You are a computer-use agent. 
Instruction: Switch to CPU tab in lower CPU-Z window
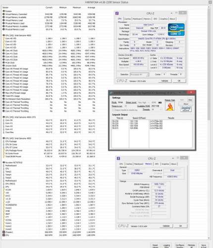click(x=121, y=164)
